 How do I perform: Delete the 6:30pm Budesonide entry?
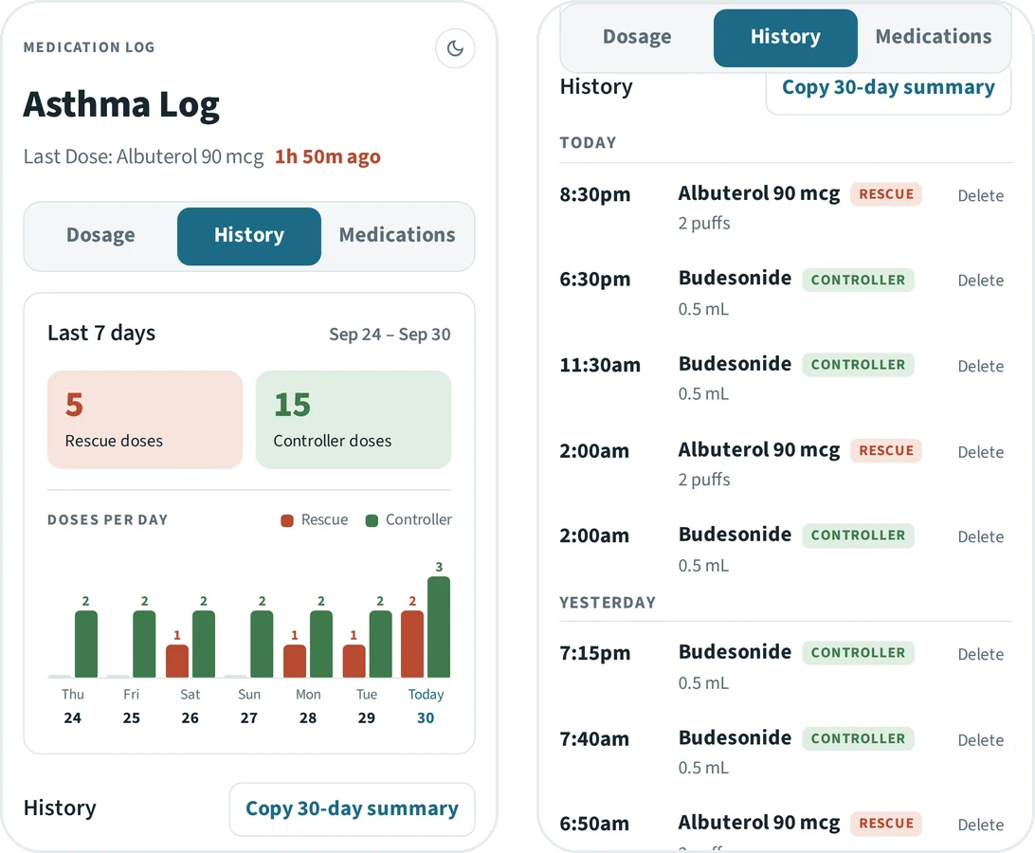point(980,280)
